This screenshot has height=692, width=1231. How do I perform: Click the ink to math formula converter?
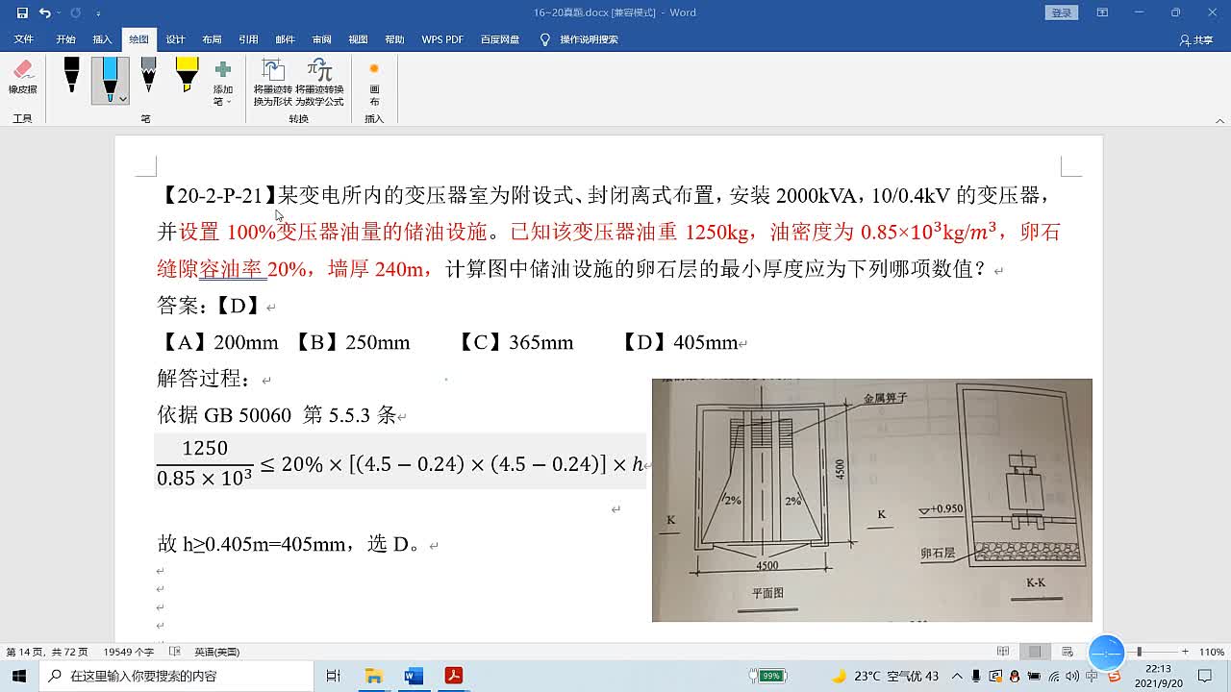click(319, 82)
